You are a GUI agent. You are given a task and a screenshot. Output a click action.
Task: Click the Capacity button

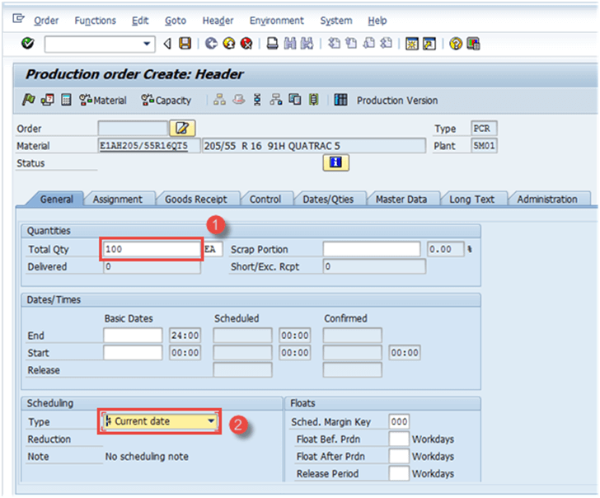click(166, 100)
